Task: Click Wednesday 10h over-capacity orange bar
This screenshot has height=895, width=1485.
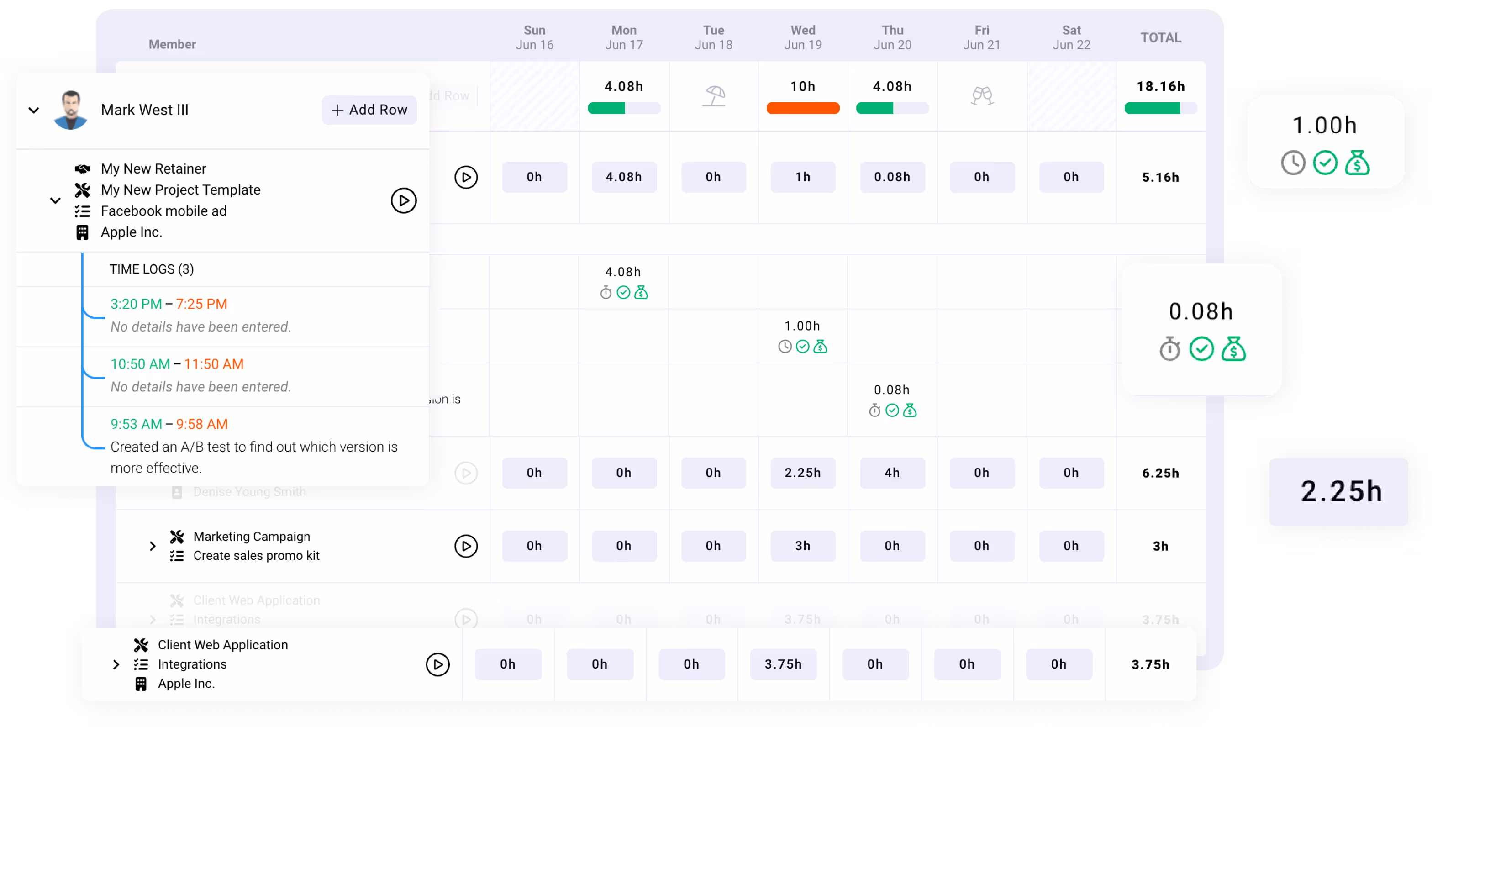Action: pyautogui.click(x=802, y=109)
